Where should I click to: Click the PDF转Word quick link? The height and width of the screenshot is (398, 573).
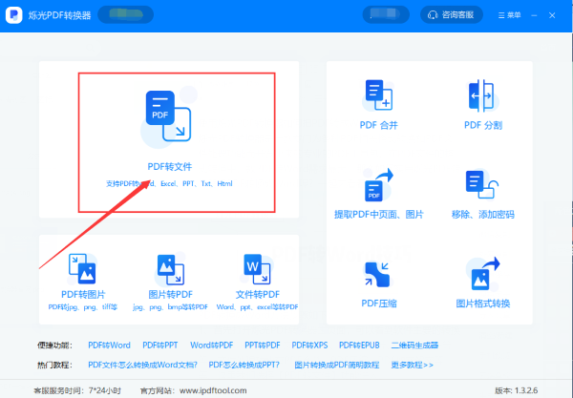pyautogui.click(x=109, y=346)
